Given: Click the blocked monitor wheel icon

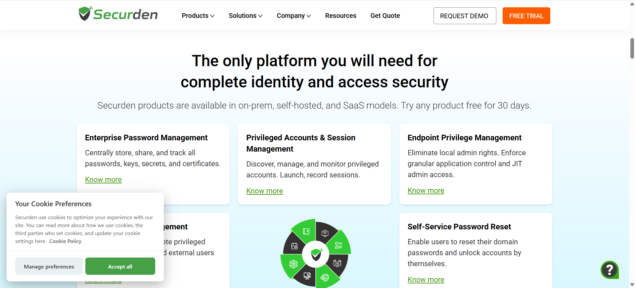Looking at the screenshot, I should [x=307, y=276].
